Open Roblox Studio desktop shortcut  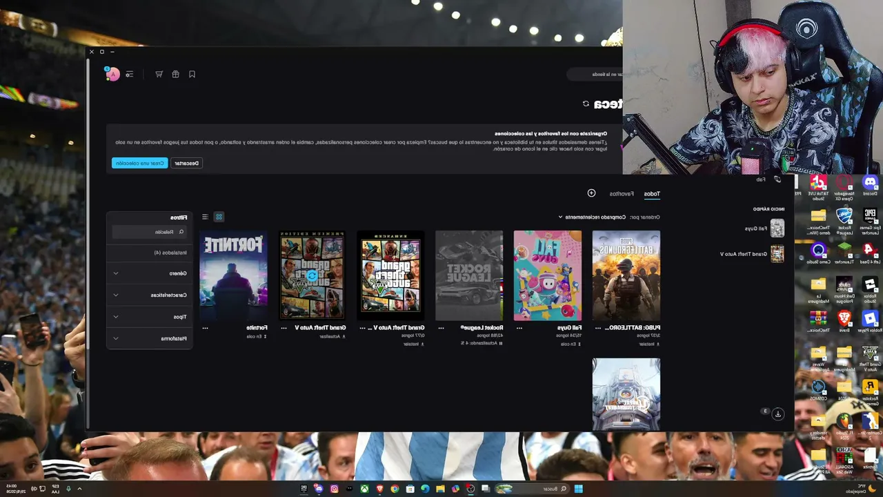pyautogui.click(x=870, y=289)
